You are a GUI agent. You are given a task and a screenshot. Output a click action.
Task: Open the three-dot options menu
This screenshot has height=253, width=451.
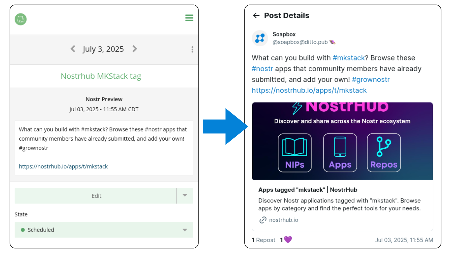(192, 49)
